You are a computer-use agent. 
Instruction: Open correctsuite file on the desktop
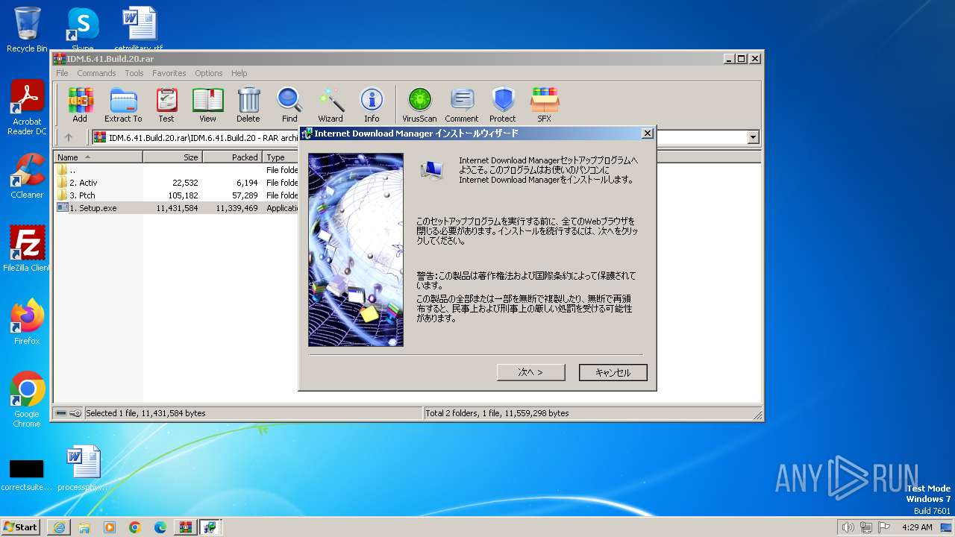click(x=27, y=474)
